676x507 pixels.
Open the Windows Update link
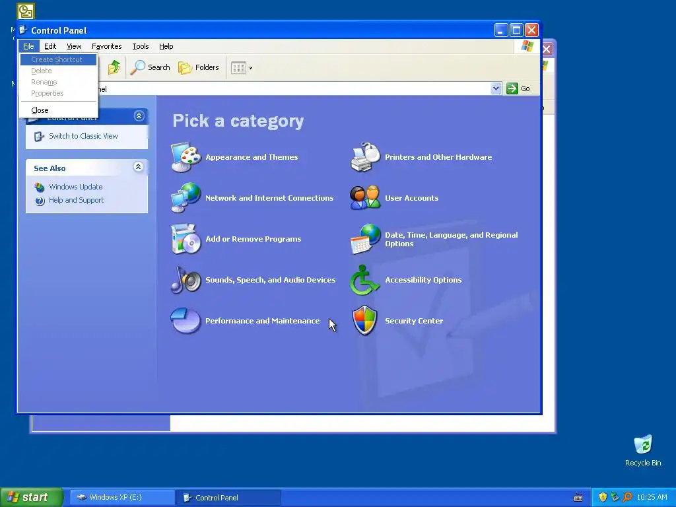click(x=76, y=187)
